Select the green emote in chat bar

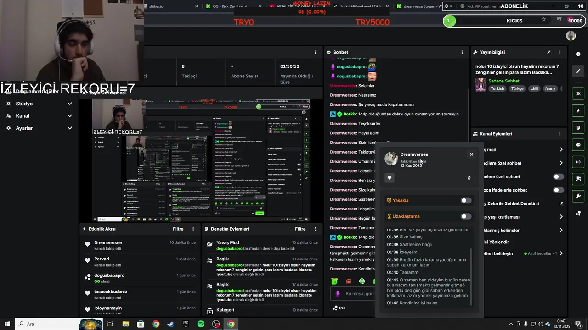click(x=334, y=281)
